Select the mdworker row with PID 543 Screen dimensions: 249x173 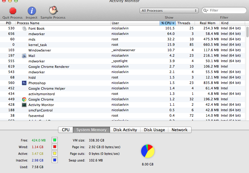point(123,72)
